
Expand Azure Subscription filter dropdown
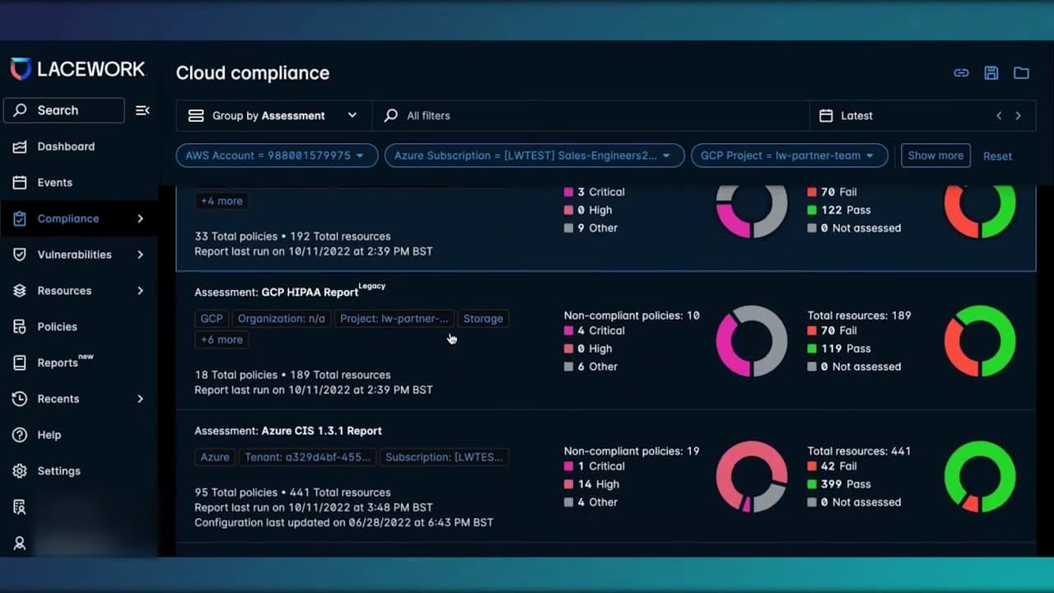534,156
